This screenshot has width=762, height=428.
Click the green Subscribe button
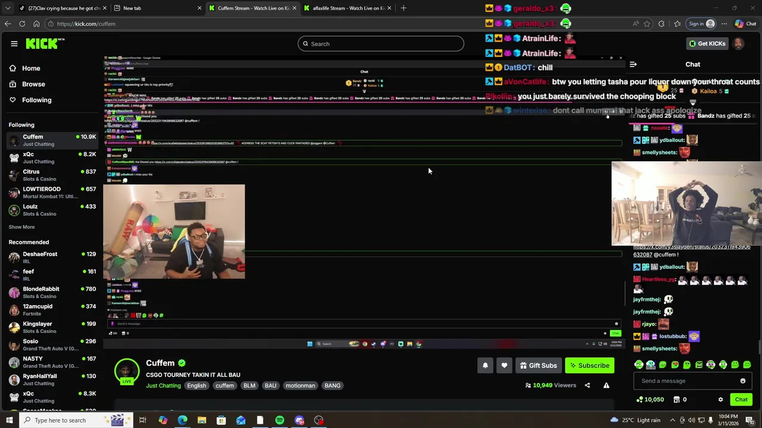coord(589,366)
